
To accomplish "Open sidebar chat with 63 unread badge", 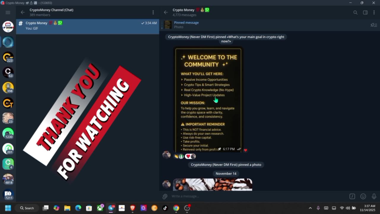I will click(x=8, y=73).
